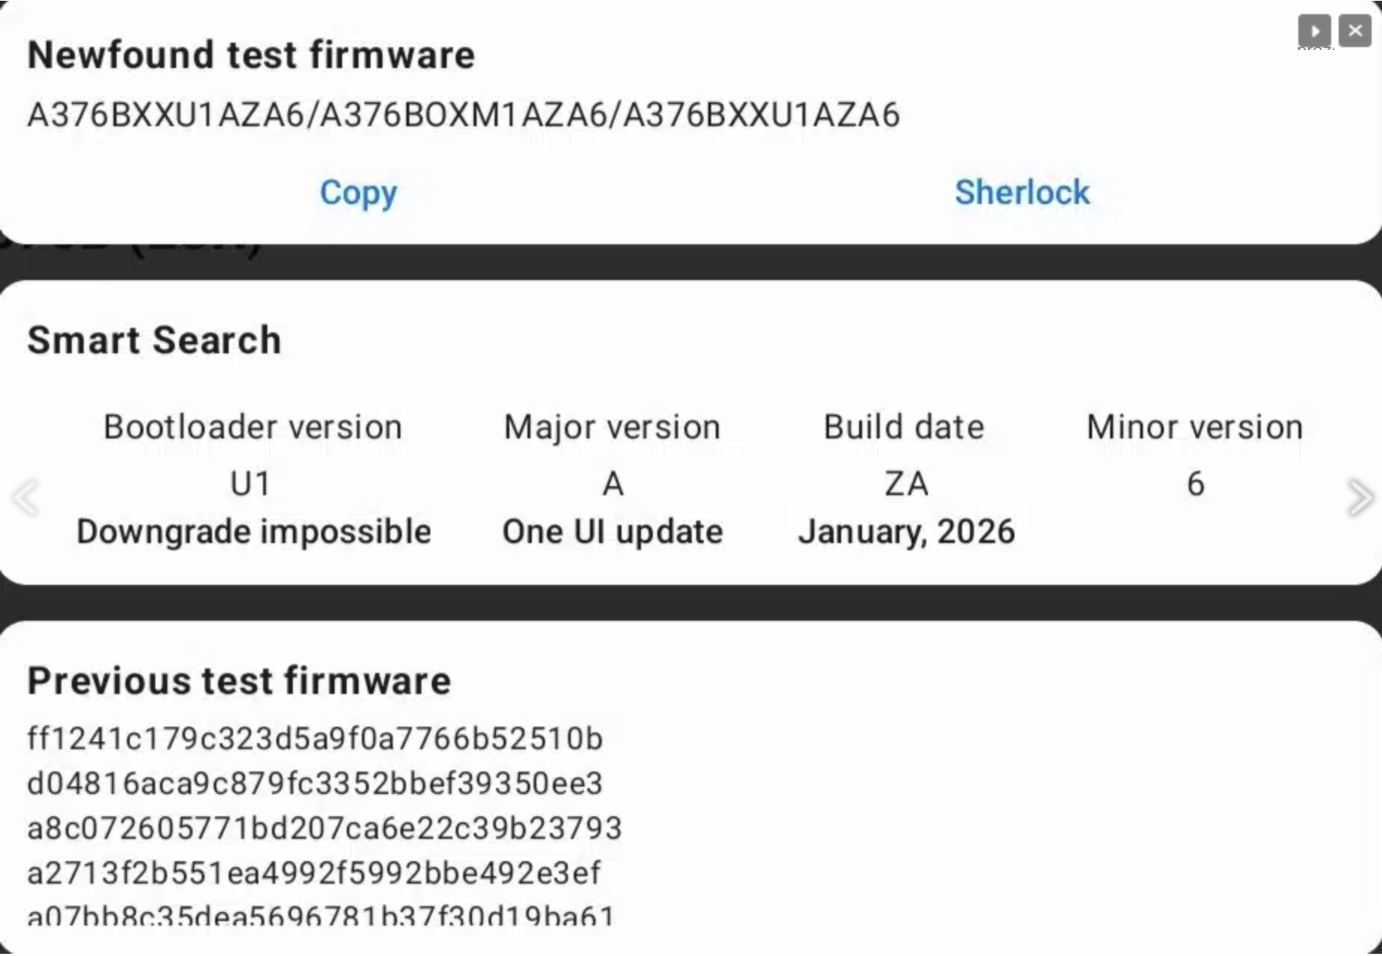Click the play arrow icon at top right
The height and width of the screenshot is (956, 1382).
pos(1314,31)
